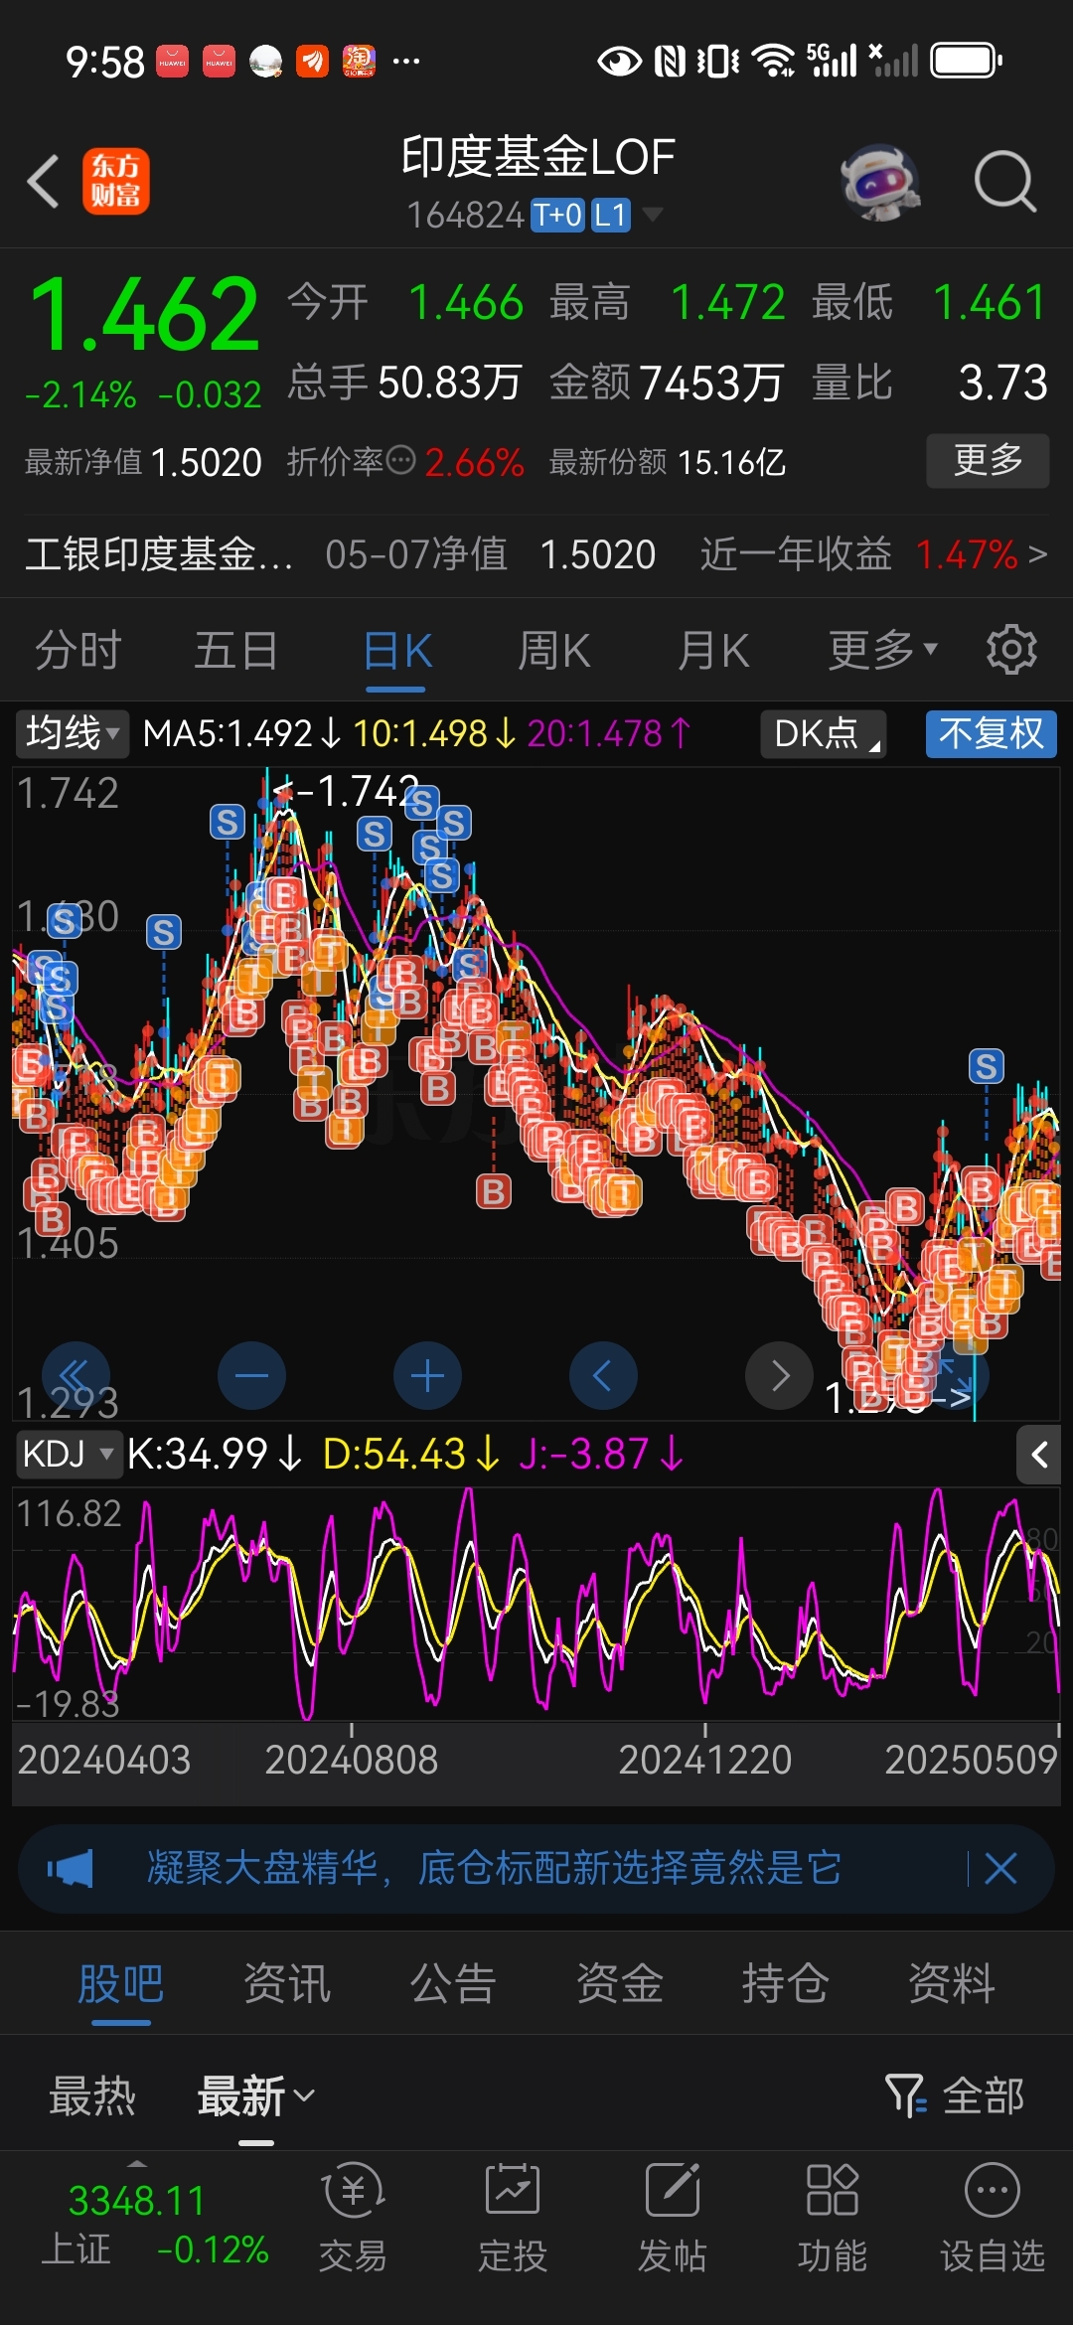Select the 周K tab
Viewport: 1073px width, 2325px height.
[x=554, y=651]
